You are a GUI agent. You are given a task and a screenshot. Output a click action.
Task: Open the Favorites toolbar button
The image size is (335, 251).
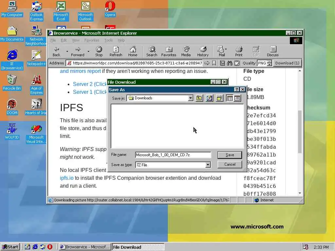tap(168, 51)
